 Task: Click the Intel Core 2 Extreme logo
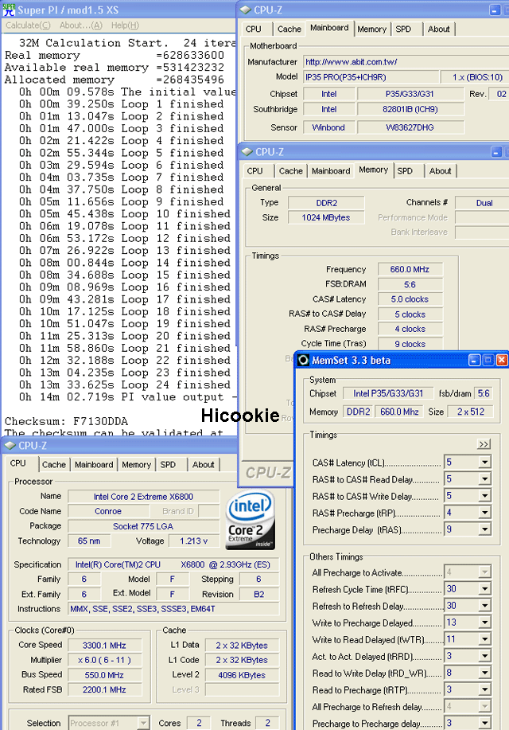[251, 520]
